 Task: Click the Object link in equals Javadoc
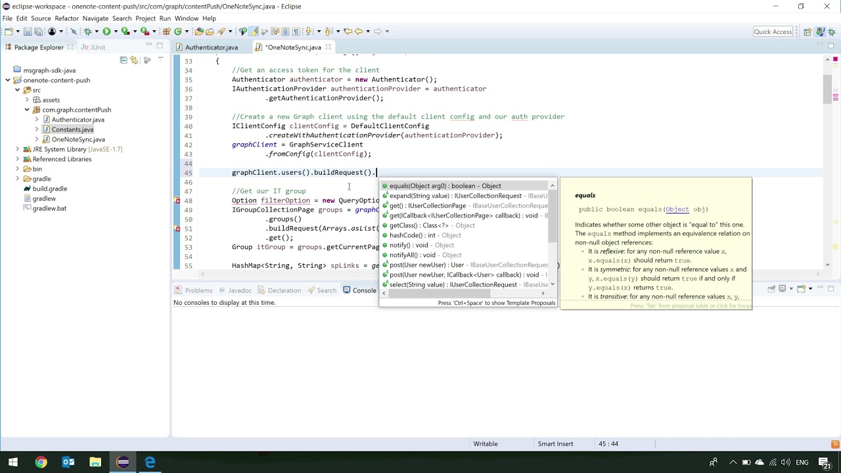[x=676, y=210]
